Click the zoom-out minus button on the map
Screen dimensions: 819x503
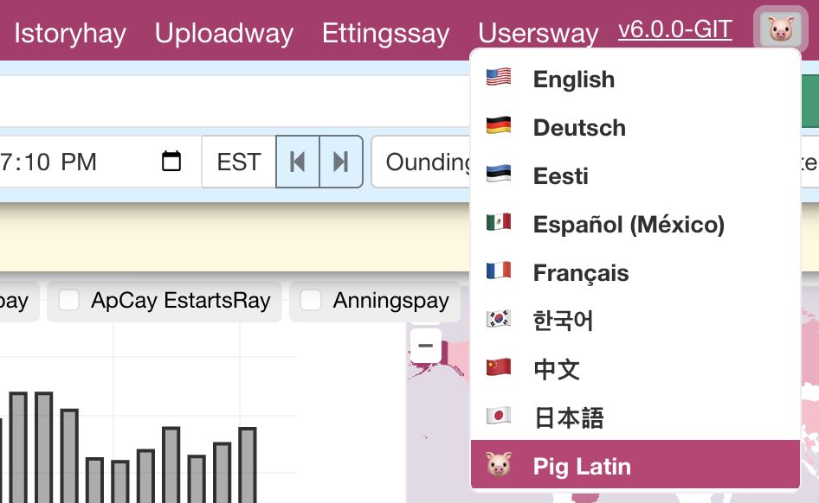point(426,346)
